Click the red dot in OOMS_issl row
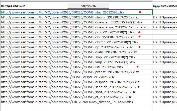Viewport: 177px width, 111px height. [x=137, y=67]
